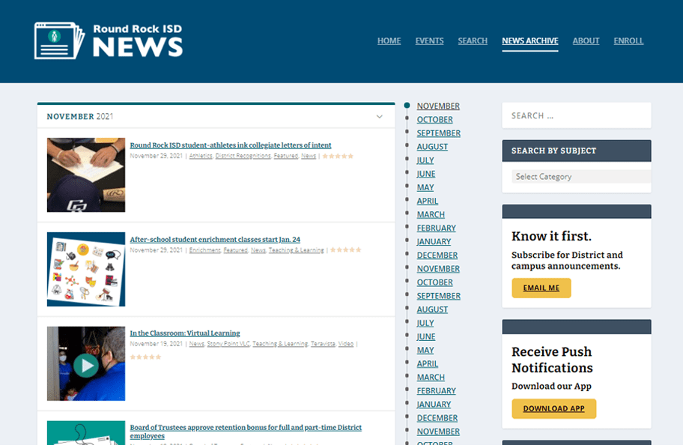683x445 pixels.
Task: Click the student-athletes signing letters thumbnail
Action: pos(86,175)
